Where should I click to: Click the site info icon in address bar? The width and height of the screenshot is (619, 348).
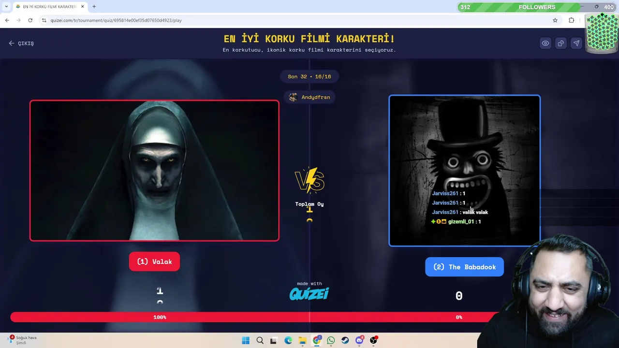[44, 20]
